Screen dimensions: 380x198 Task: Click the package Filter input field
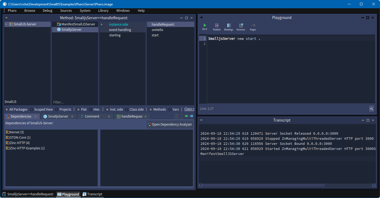point(75,102)
